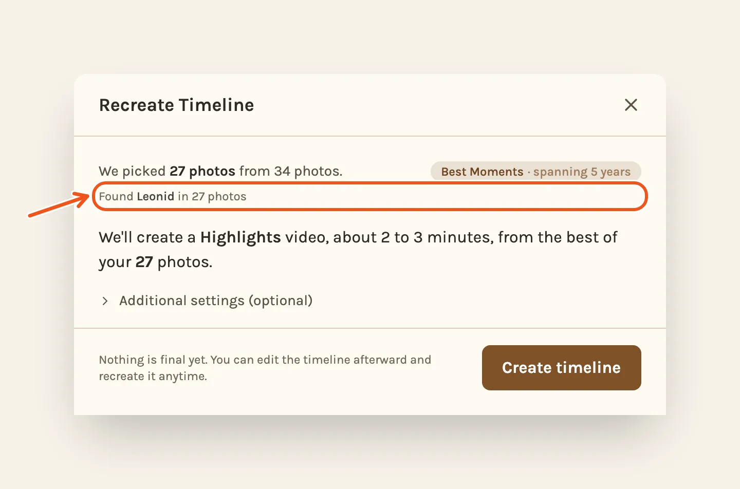Click the Create timeline button
The height and width of the screenshot is (489, 740).
click(x=561, y=368)
